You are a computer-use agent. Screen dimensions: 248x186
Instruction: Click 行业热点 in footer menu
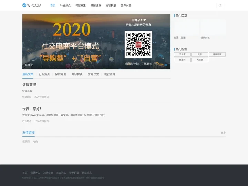point(87,173)
